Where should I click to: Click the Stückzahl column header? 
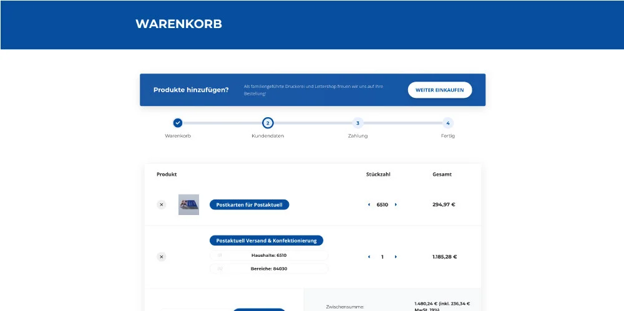point(378,174)
